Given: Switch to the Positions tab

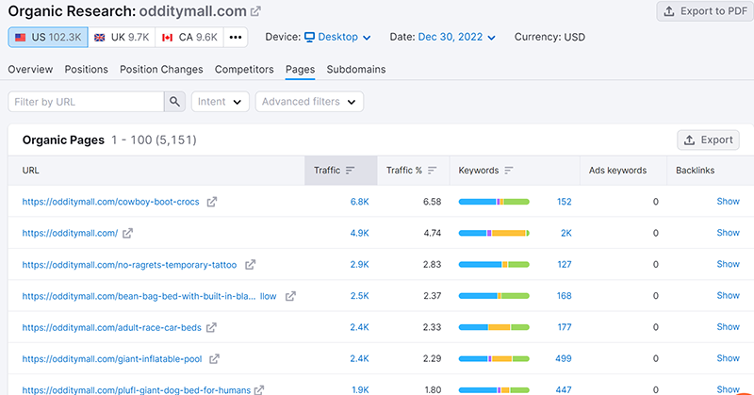Looking at the screenshot, I should click(x=87, y=69).
